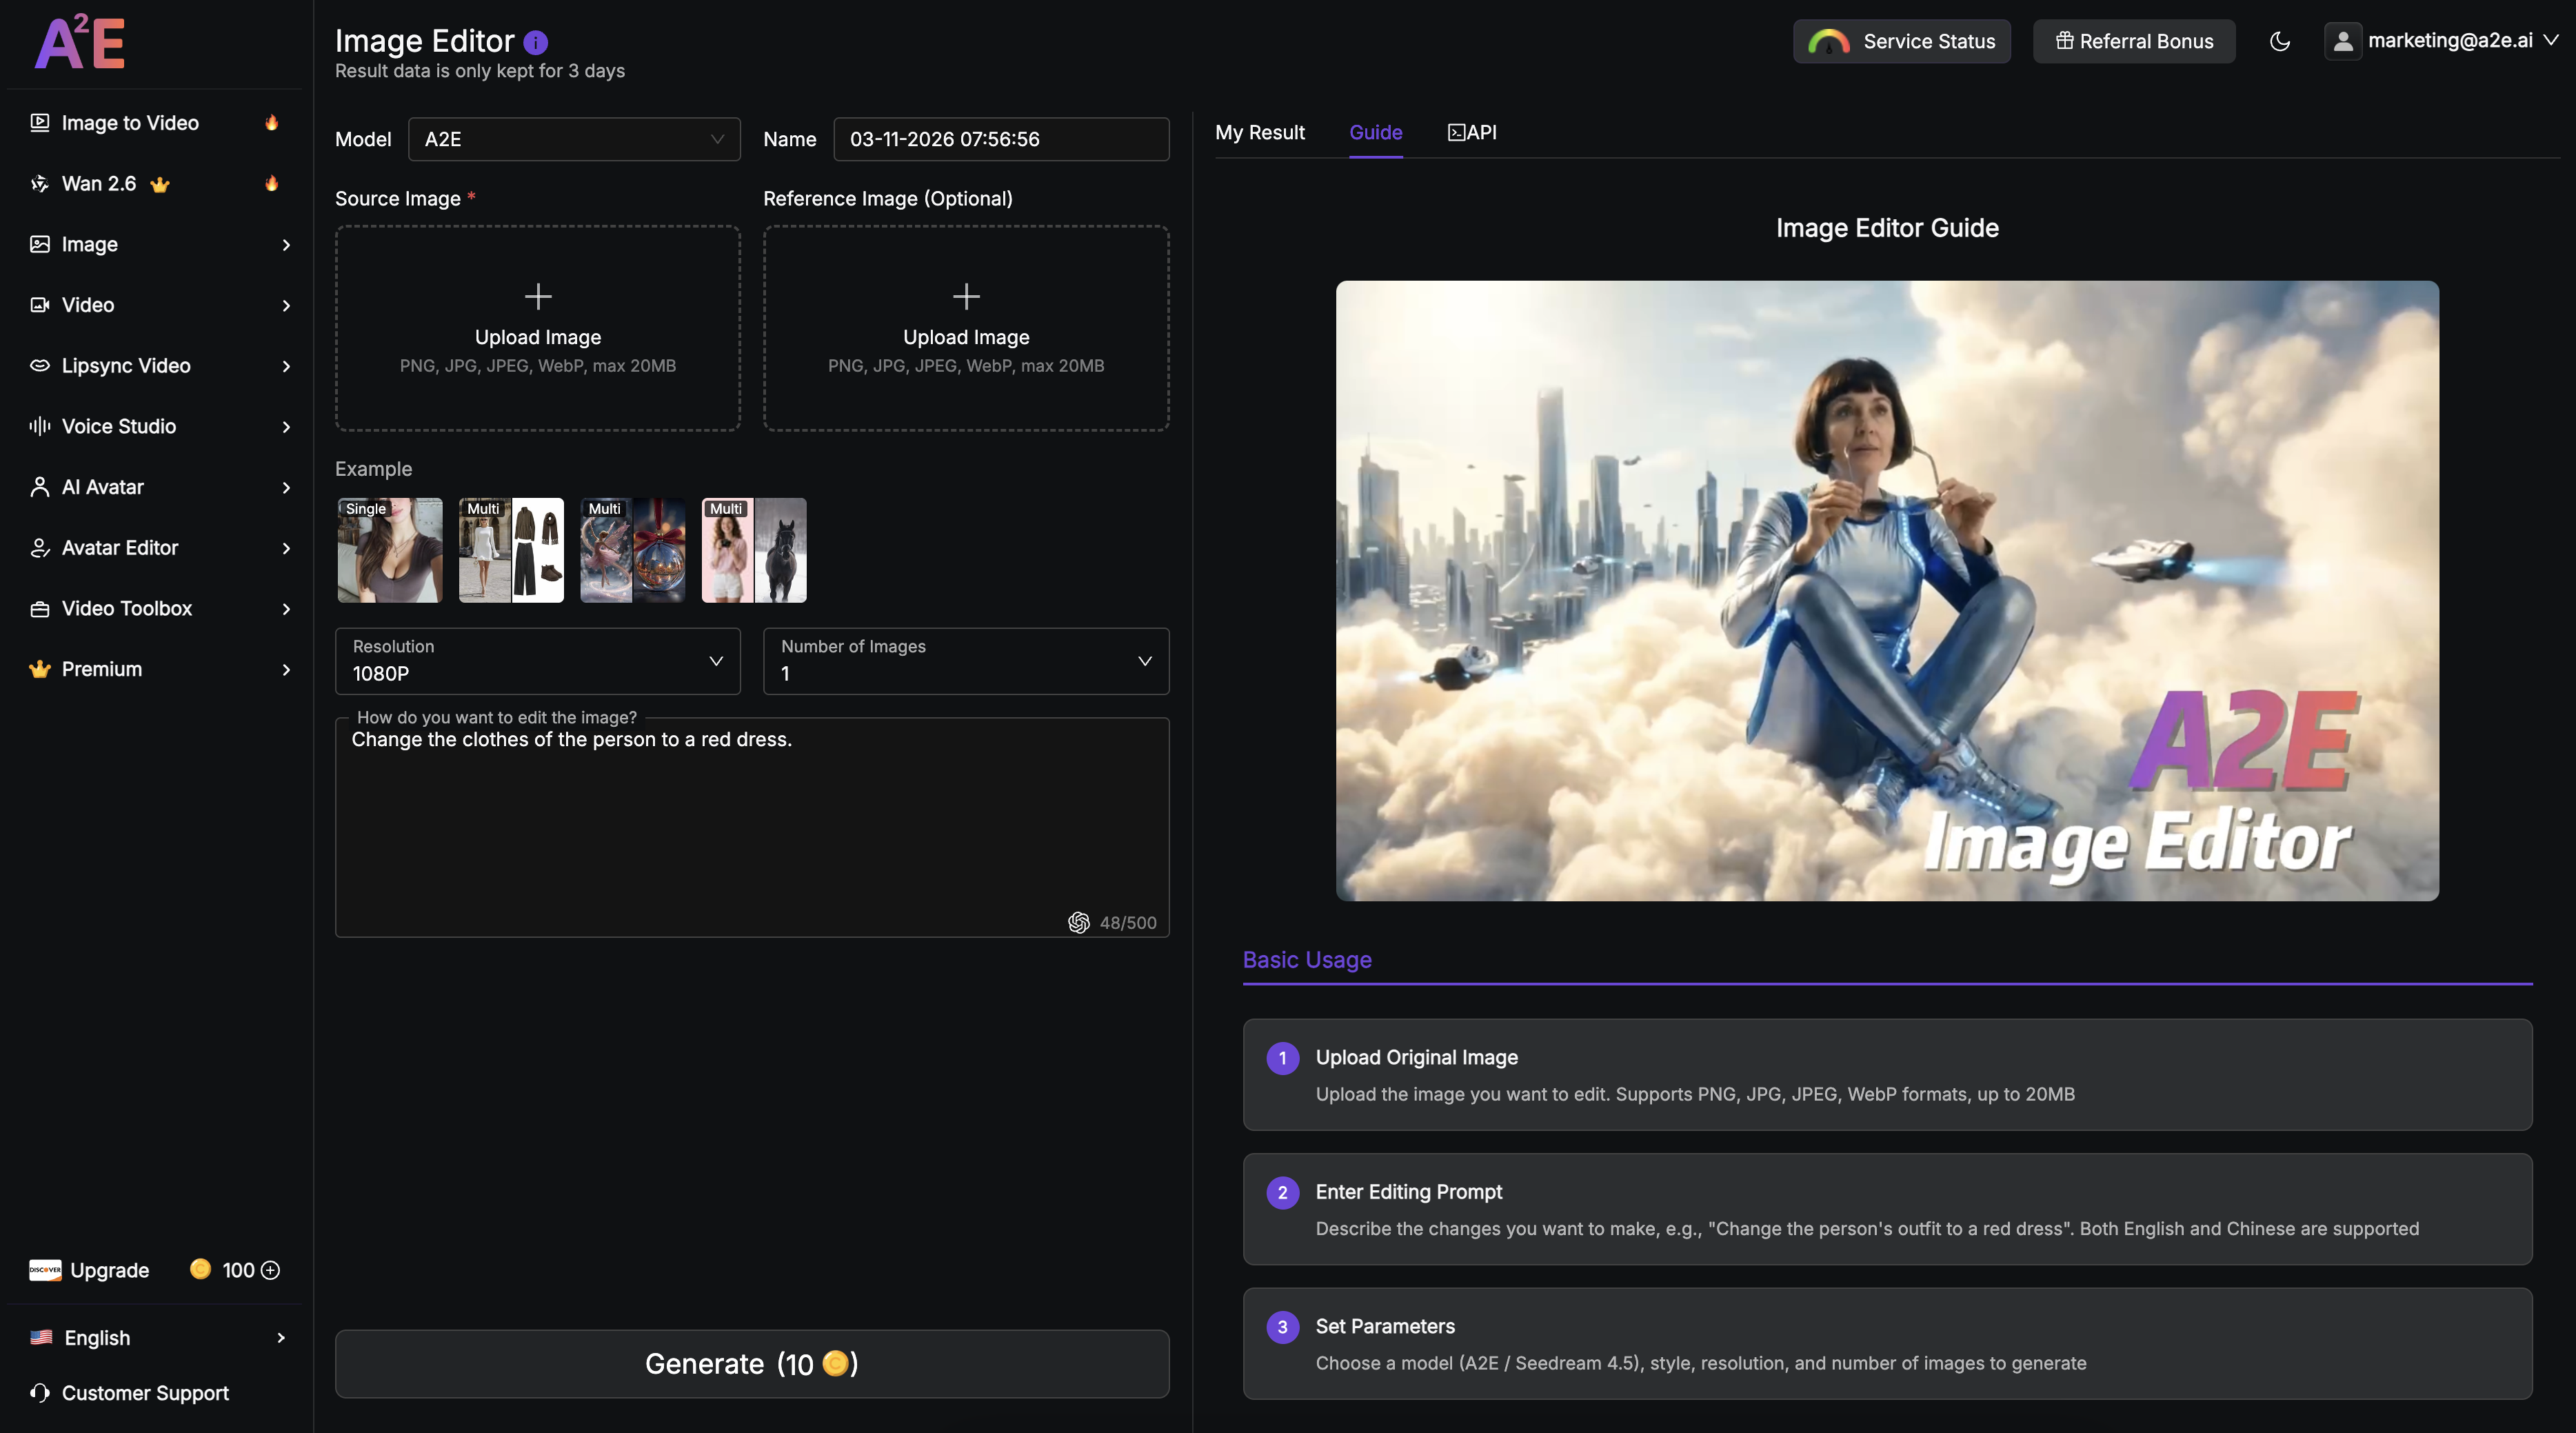The height and width of the screenshot is (1433, 2576).
Task: Click the Image to Video sidebar icon
Action: 40,123
